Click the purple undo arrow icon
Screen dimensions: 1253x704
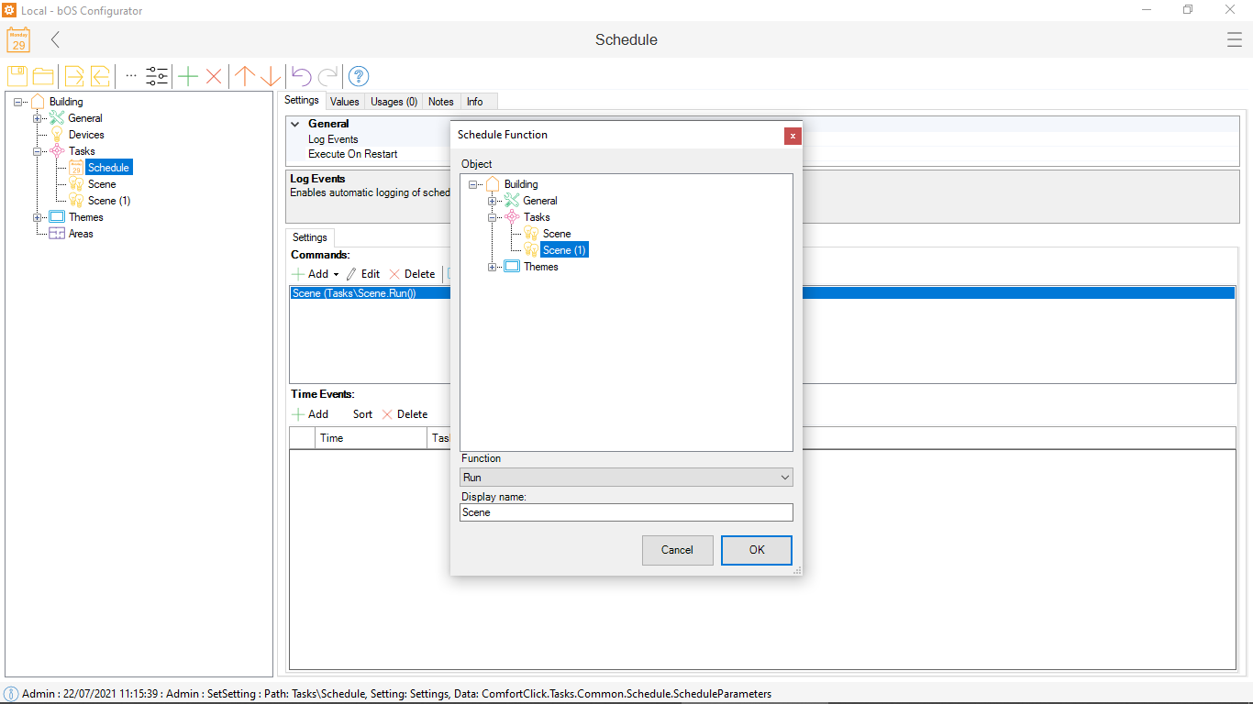(x=301, y=76)
